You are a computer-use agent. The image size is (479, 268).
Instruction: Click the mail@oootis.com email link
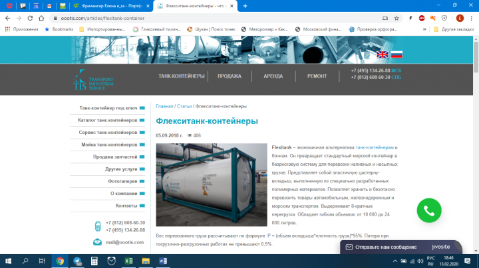pos(124,242)
